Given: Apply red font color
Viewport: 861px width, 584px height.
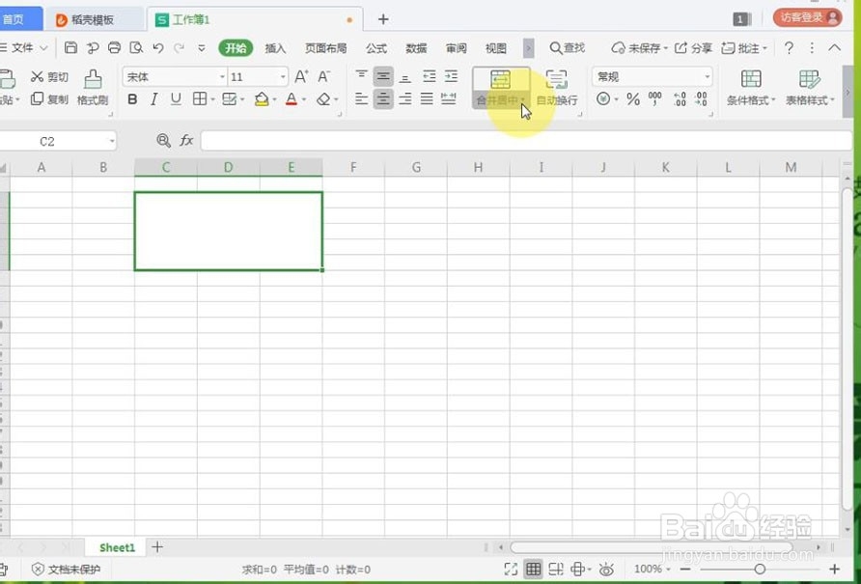Looking at the screenshot, I should (x=292, y=99).
